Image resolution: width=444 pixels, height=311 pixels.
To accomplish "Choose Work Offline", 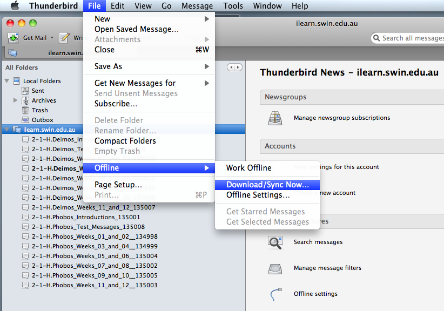I will [267, 168].
